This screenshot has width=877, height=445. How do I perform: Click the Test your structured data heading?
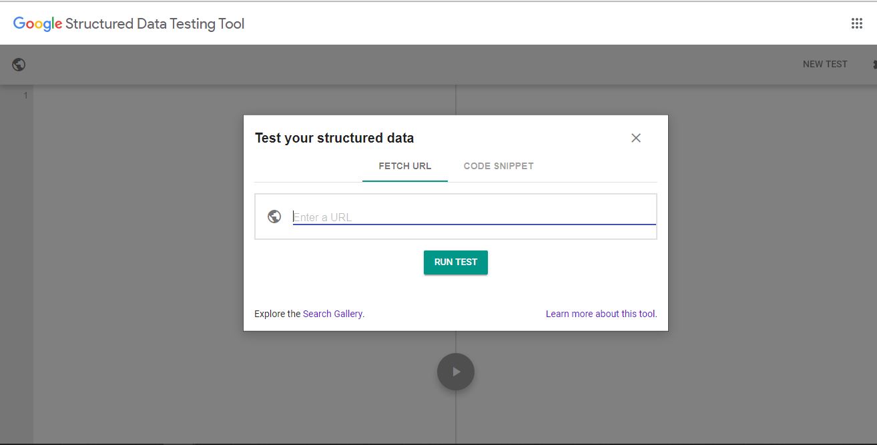(334, 138)
